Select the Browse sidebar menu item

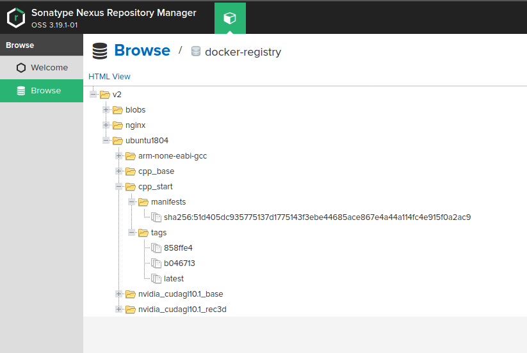pyautogui.click(x=45, y=91)
